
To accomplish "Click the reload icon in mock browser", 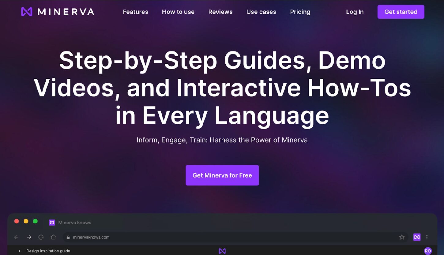I will (x=41, y=237).
